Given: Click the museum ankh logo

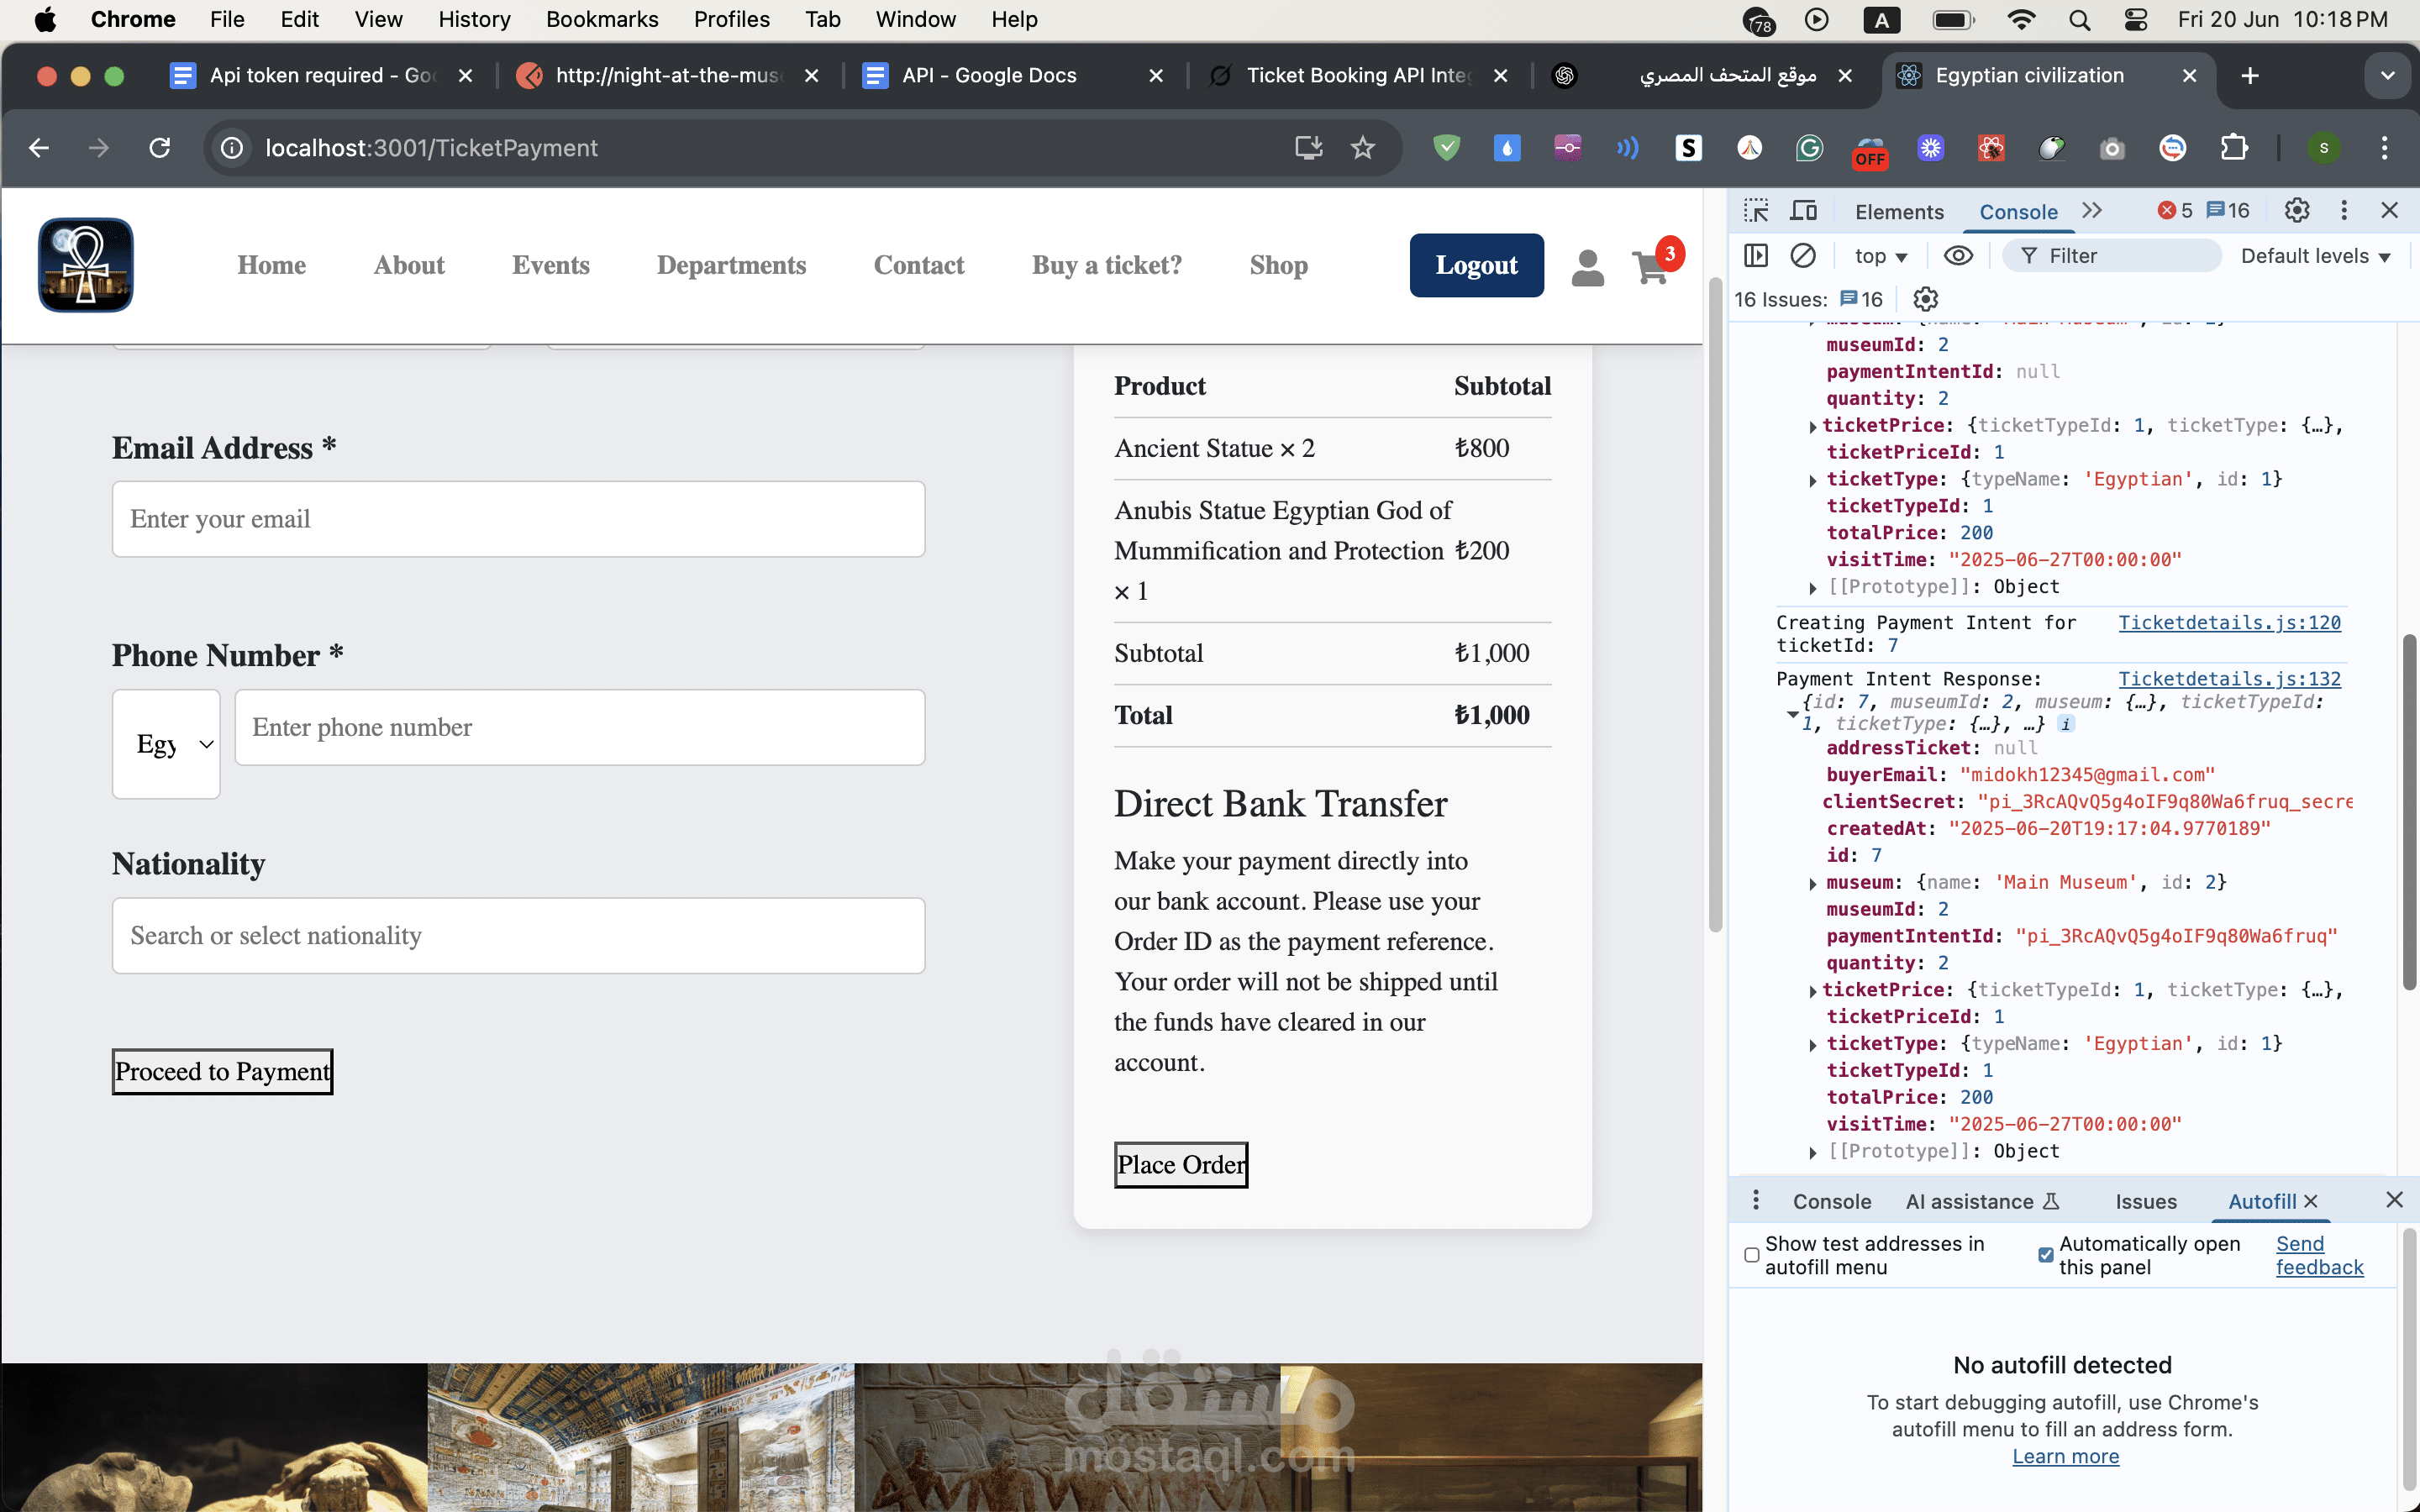Looking at the screenshot, I should pos(86,265).
